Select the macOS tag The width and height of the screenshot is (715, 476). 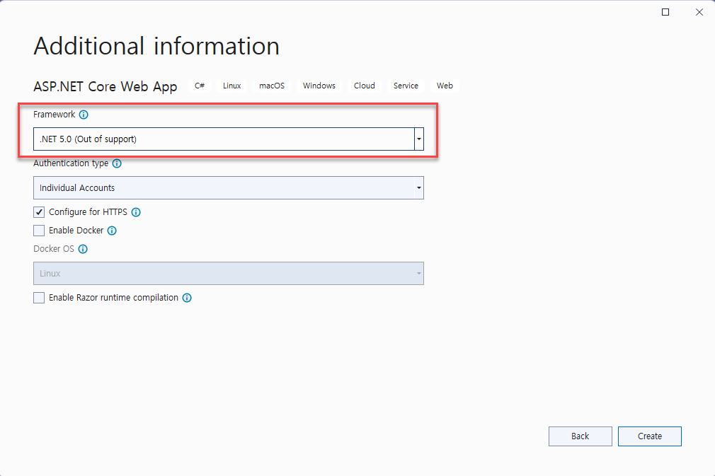point(271,86)
